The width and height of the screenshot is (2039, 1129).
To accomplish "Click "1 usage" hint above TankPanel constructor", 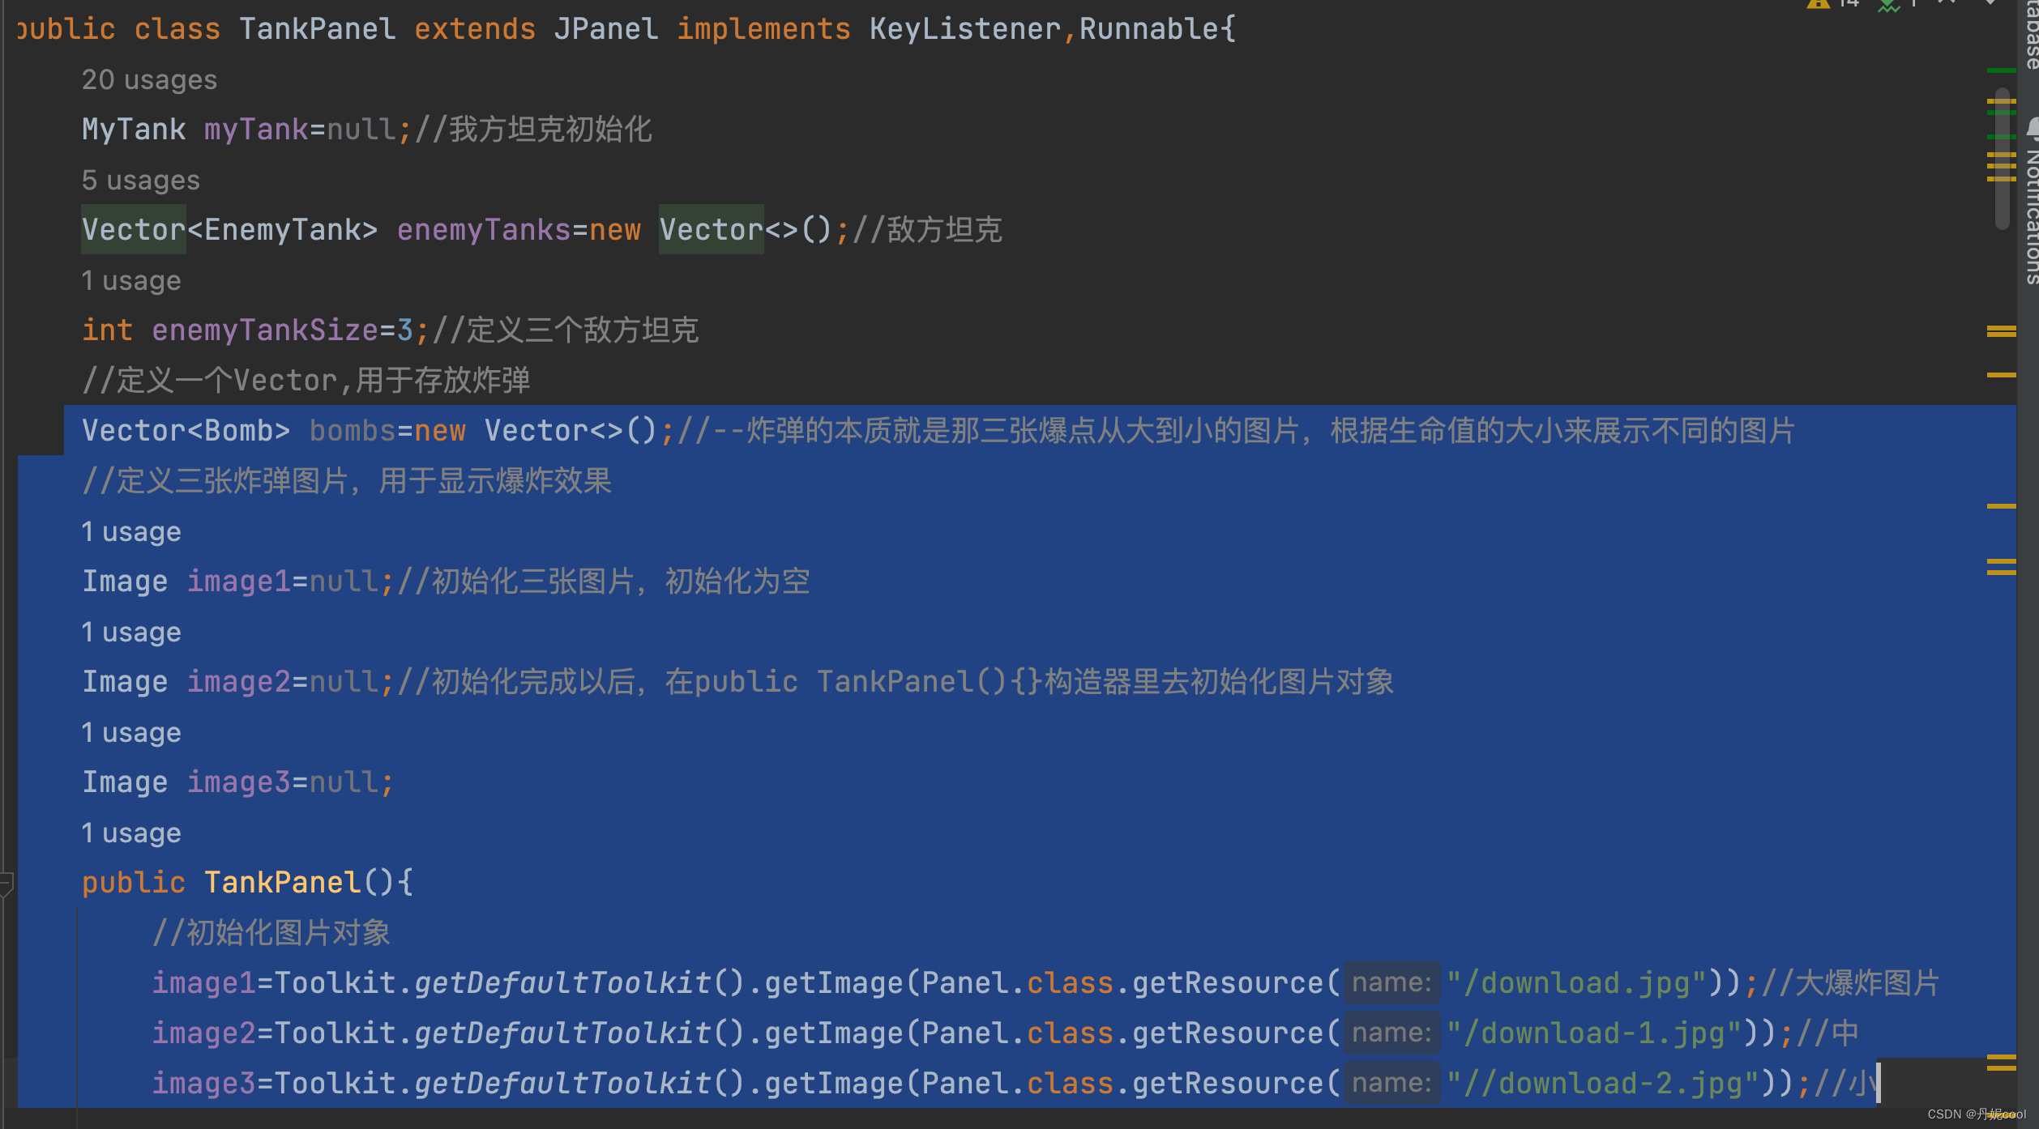I will (130, 833).
